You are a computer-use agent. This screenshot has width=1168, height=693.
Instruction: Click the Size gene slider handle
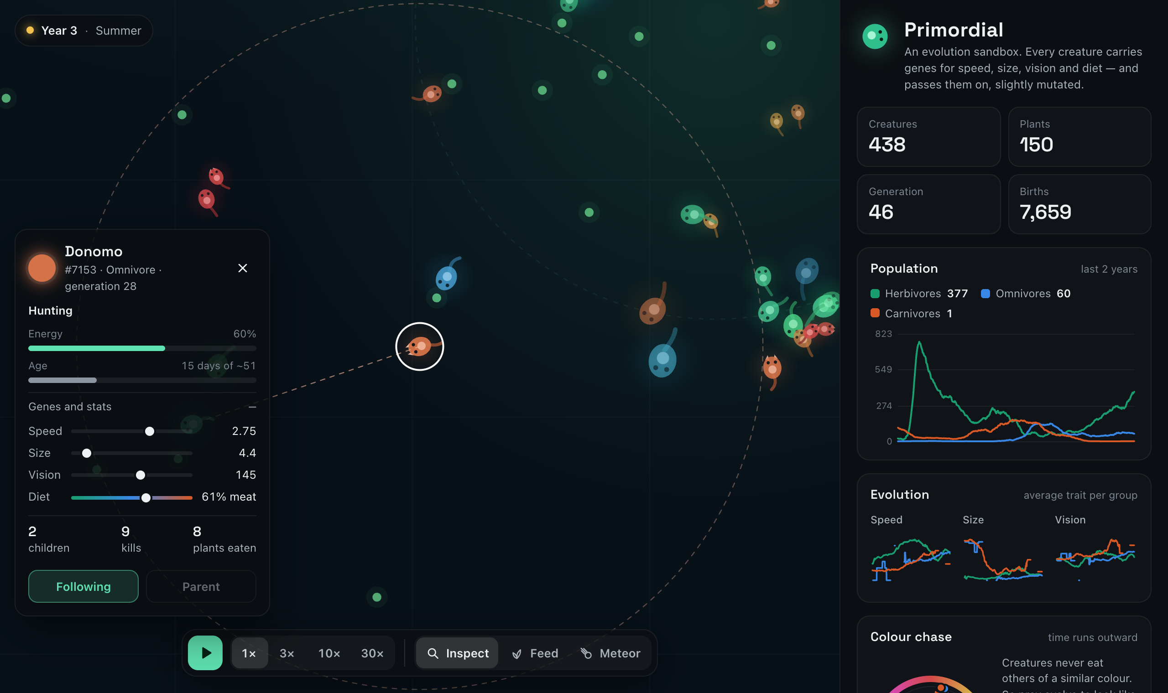pyautogui.click(x=86, y=453)
